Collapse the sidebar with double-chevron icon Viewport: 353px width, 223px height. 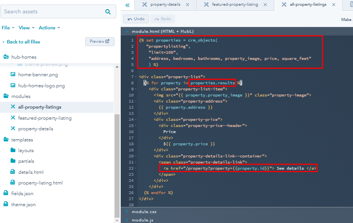127,5
